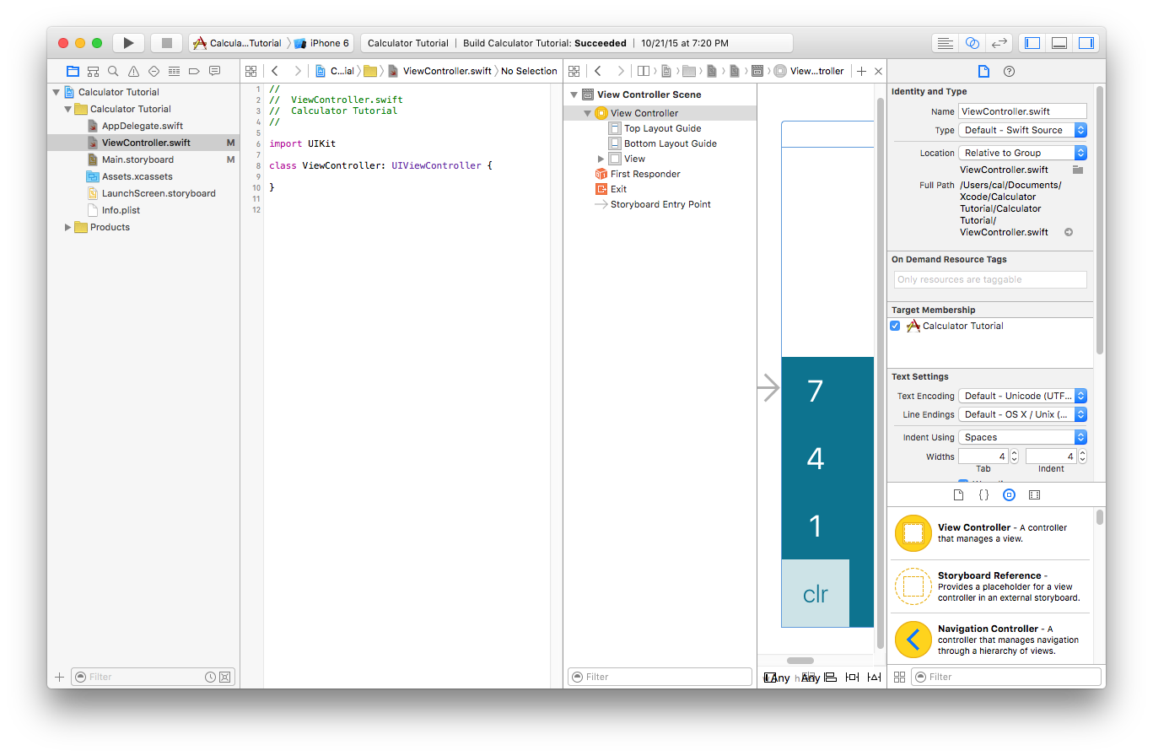Open the Line Endings dropdown
The image size is (1153, 756).
[1022, 414]
